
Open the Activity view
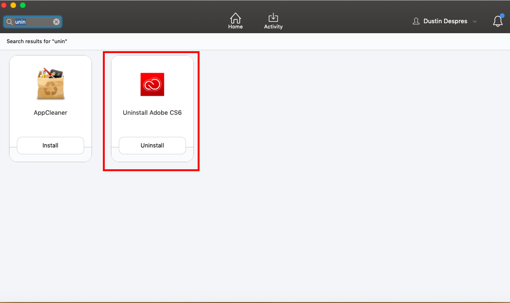pyautogui.click(x=273, y=21)
